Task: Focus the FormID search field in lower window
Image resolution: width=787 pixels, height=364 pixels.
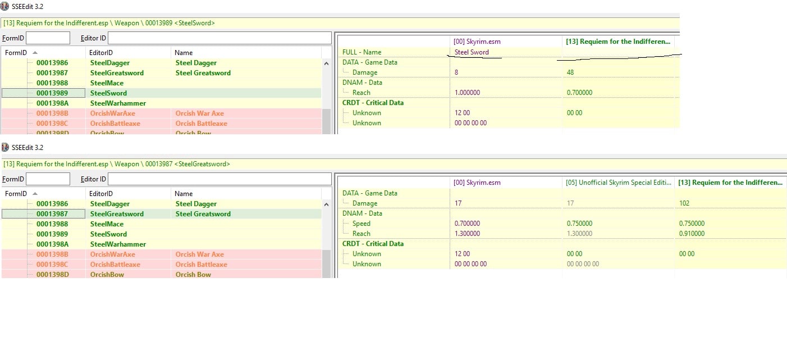Action: pyautogui.click(x=48, y=179)
